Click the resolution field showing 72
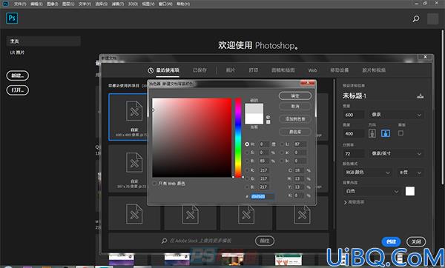445x268 pixels. (353, 153)
